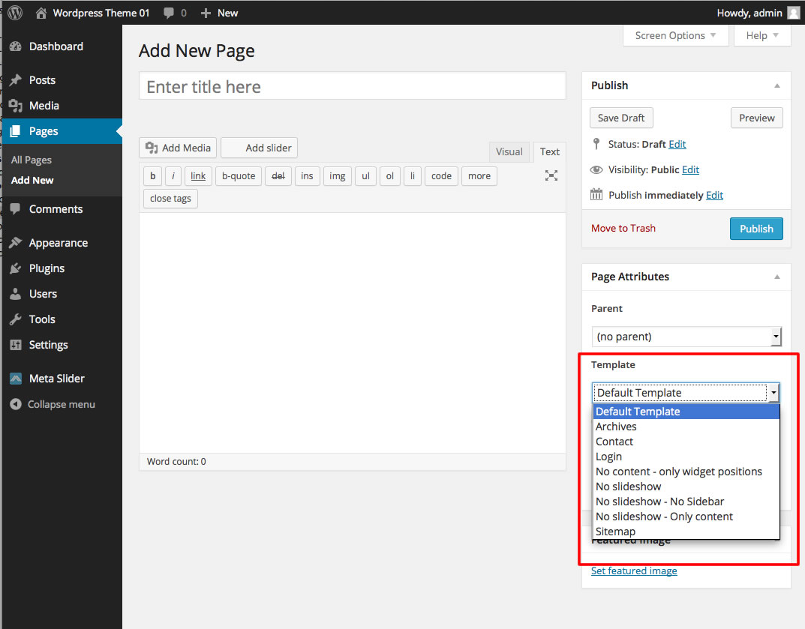The width and height of the screenshot is (805, 629).
Task: Select No slideshow - Only content template
Action: [x=686, y=516]
